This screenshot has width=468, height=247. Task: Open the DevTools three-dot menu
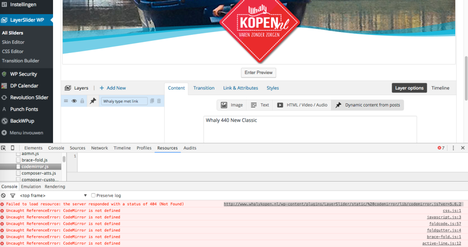(x=453, y=148)
